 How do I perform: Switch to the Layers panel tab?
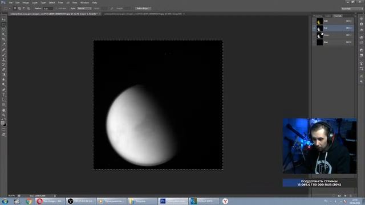click(328, 16)
